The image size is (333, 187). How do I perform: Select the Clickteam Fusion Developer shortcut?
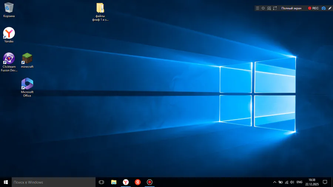[x=9, y=62]
